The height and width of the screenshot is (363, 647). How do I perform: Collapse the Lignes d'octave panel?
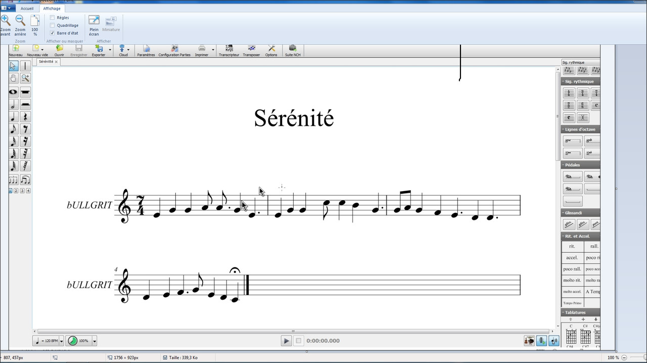(x=563, y=129)
